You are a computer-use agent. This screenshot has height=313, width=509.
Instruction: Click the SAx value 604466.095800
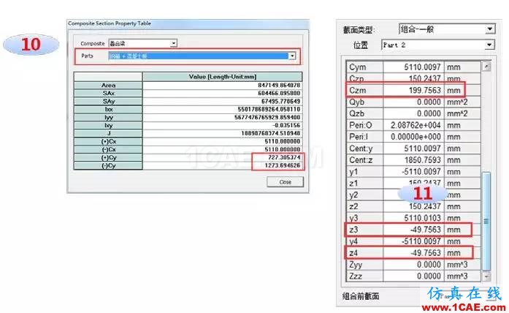click(279, 94)
